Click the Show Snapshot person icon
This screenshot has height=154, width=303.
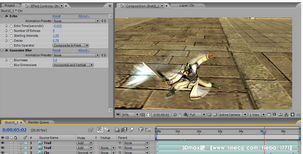tap(180, 114)
